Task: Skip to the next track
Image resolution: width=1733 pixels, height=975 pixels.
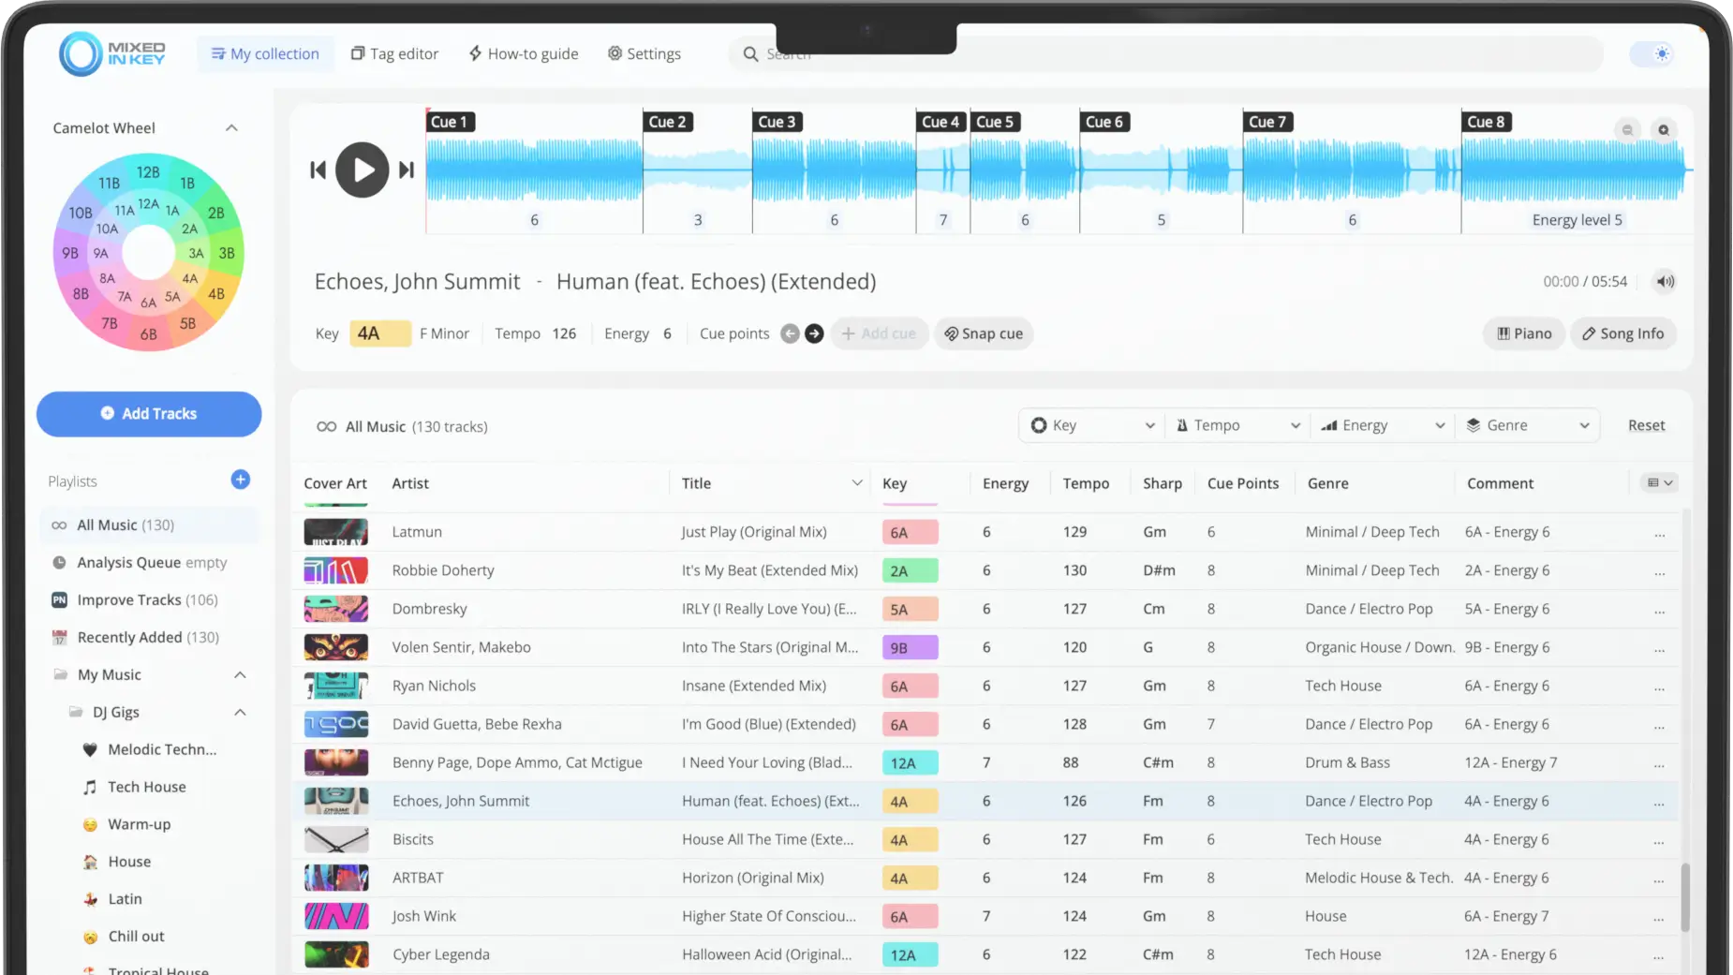Action: pos(407,170)
